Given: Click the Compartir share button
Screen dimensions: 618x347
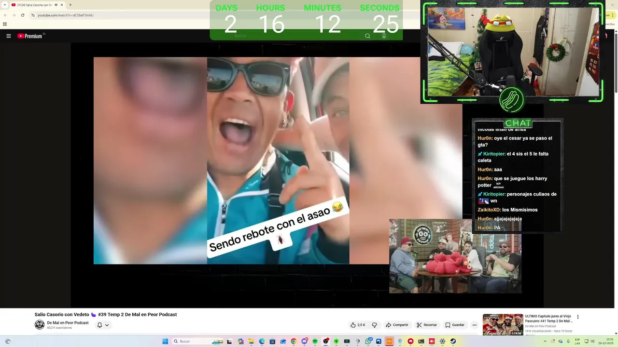Looking at the screenshot, I should point(397,325).
